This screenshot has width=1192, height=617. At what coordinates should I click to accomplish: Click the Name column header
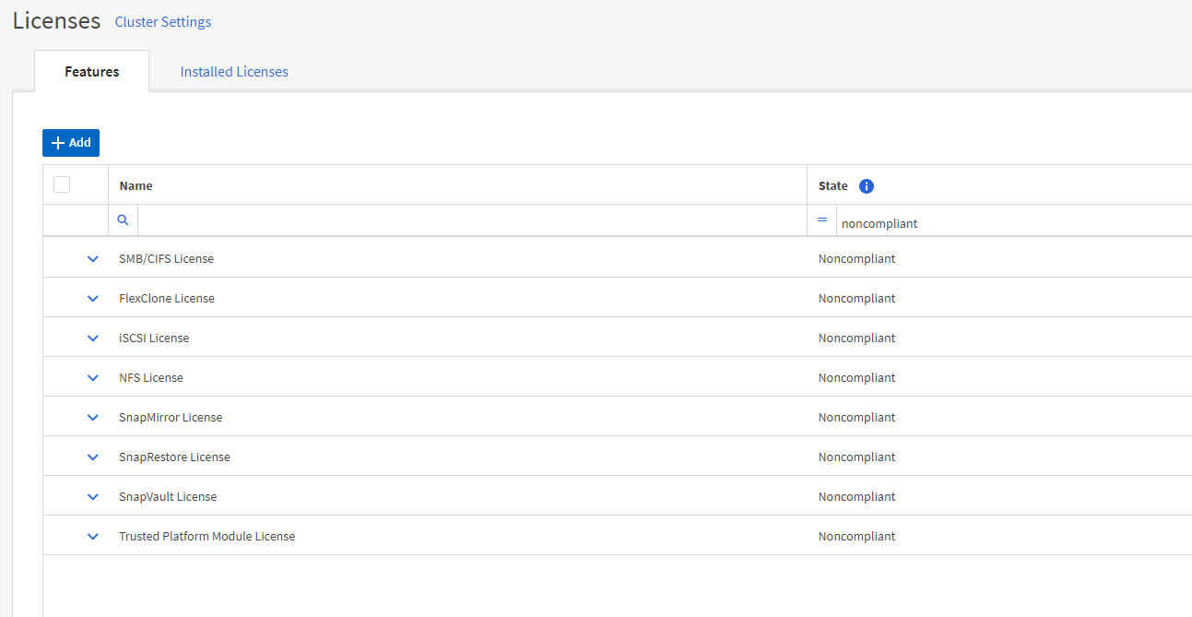[x=136, y=185]
